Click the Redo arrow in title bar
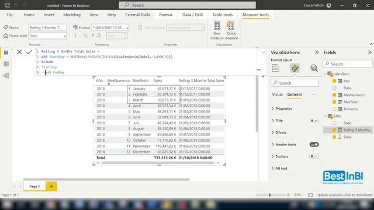The height and width of the screenshot is (210, 374). point(25,5)
